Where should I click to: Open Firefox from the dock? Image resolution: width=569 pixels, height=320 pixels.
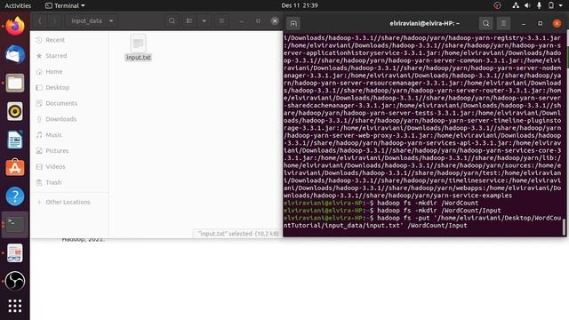click(x=15, y=26)
